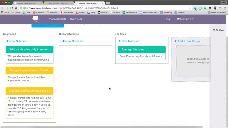Open the Outline panel icon
This screenshot has width=228, height=128.
click(214, 30)
